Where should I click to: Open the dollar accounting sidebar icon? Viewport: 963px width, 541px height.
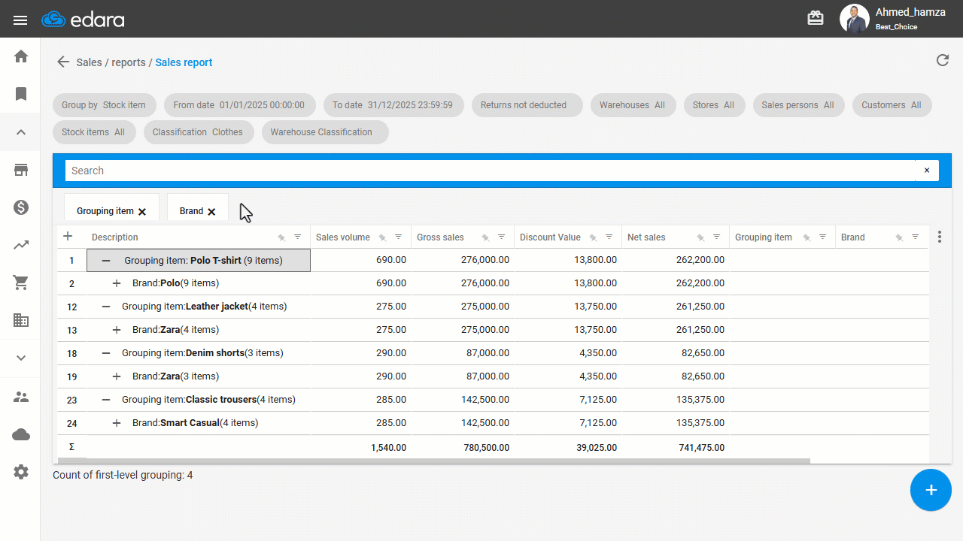pos(21,207)
